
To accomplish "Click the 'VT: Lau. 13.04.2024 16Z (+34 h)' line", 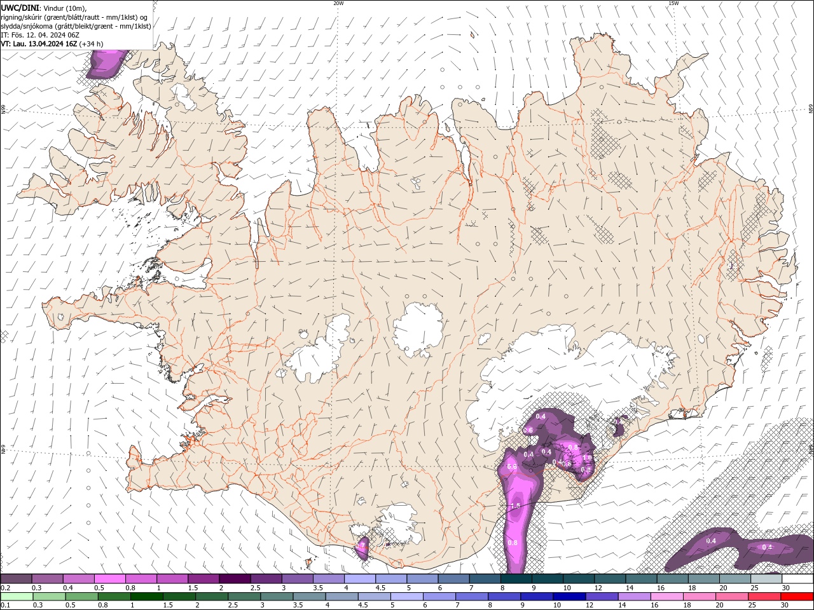I will [52, 44].
